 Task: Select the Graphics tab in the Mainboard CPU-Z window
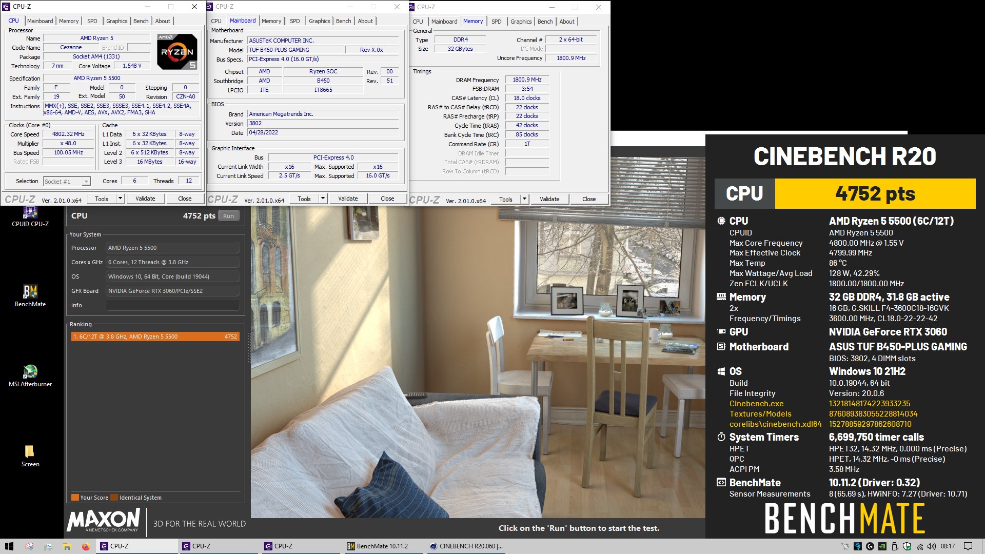(320, 21)
